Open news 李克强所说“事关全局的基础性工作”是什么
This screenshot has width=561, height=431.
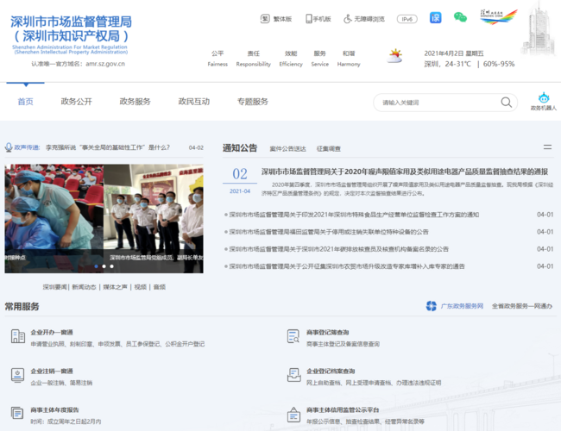click(108, 147)
